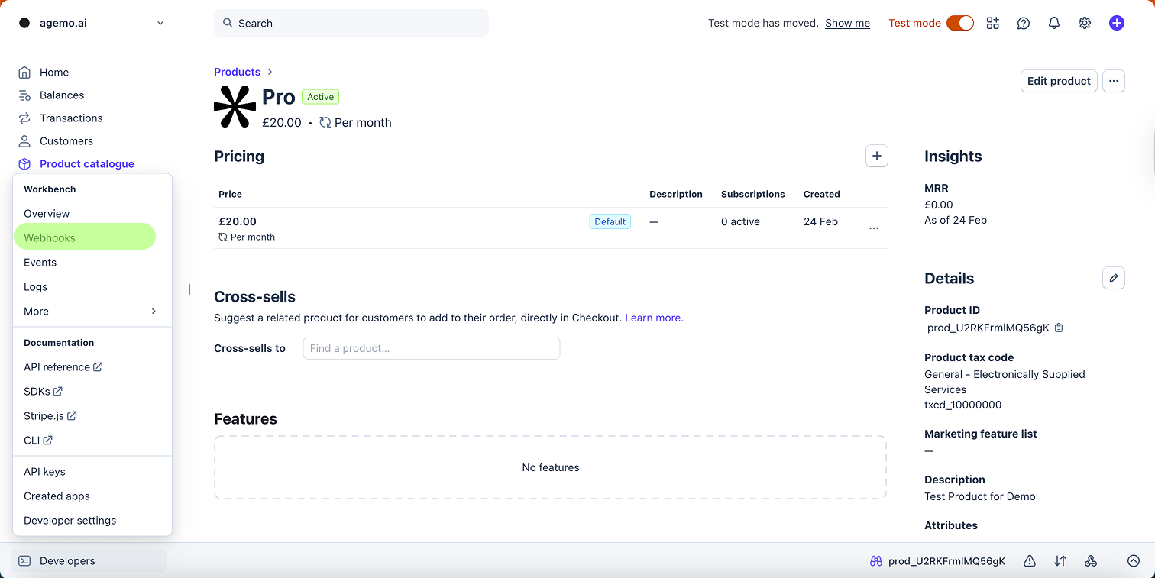Click the notifications bell icon
Viewport: 1155px width, 578px height.
(1054, 23)
